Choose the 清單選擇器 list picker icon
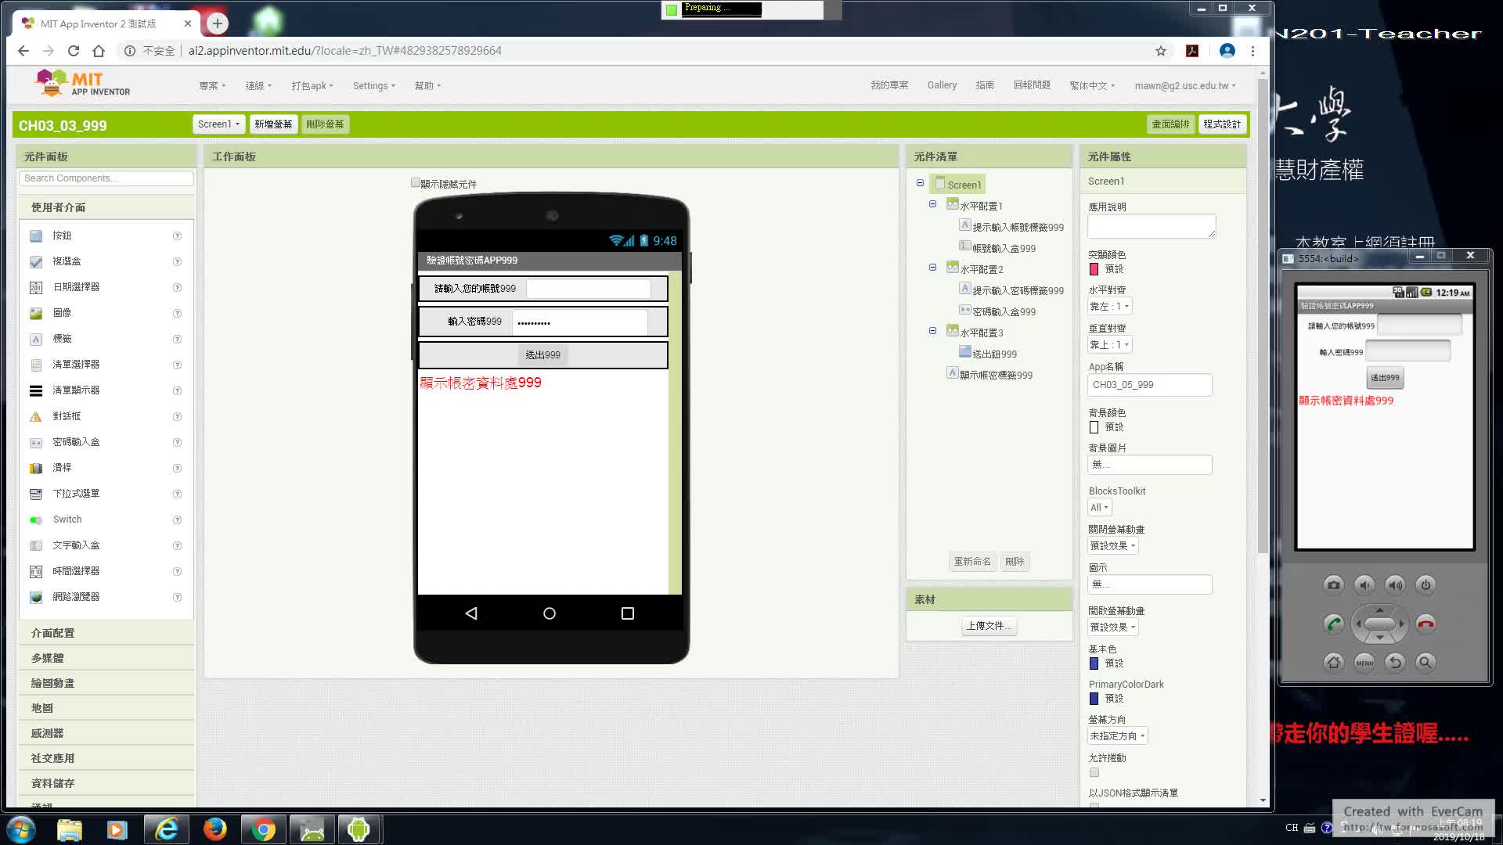 (36, 365)
